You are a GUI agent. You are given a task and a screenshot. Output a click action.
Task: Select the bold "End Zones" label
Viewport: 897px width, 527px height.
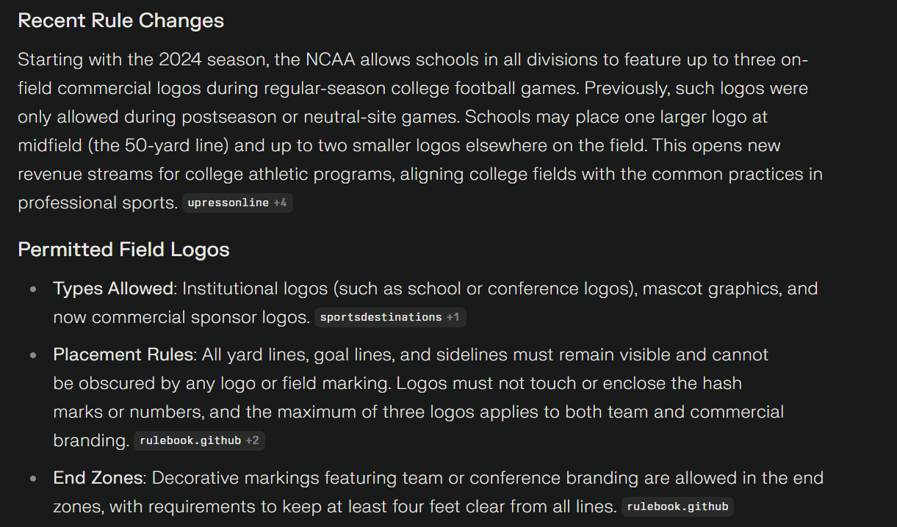(x=98, y=478)
